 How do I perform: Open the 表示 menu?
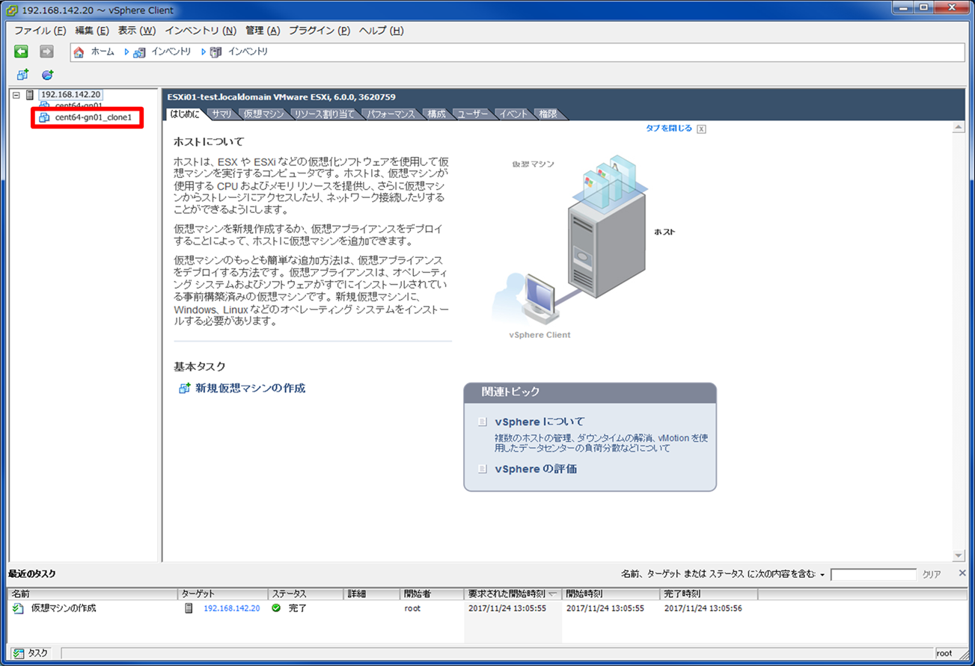coord(137,31)
